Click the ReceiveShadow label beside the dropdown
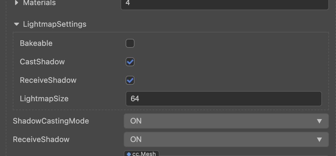 point(41,139)
